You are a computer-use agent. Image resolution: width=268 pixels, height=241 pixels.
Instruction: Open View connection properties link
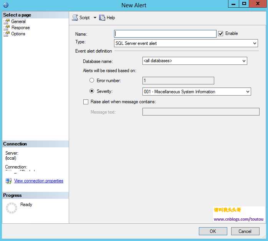click(x=39, y=181)
